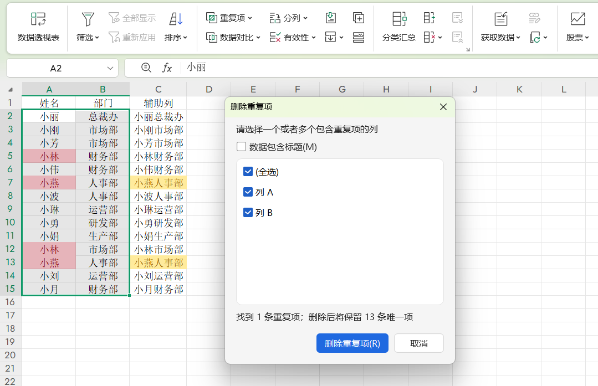Click the fx insert function icon
This screenshot has width=598, height=386.
click(x=167, y=68)
